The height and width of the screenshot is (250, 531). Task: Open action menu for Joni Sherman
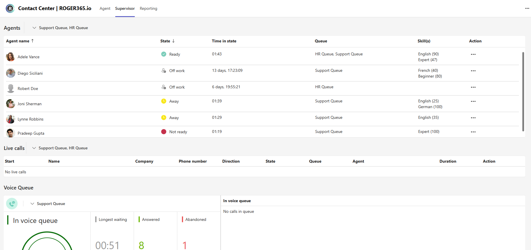pyautogui.click(x=473, y=101)
